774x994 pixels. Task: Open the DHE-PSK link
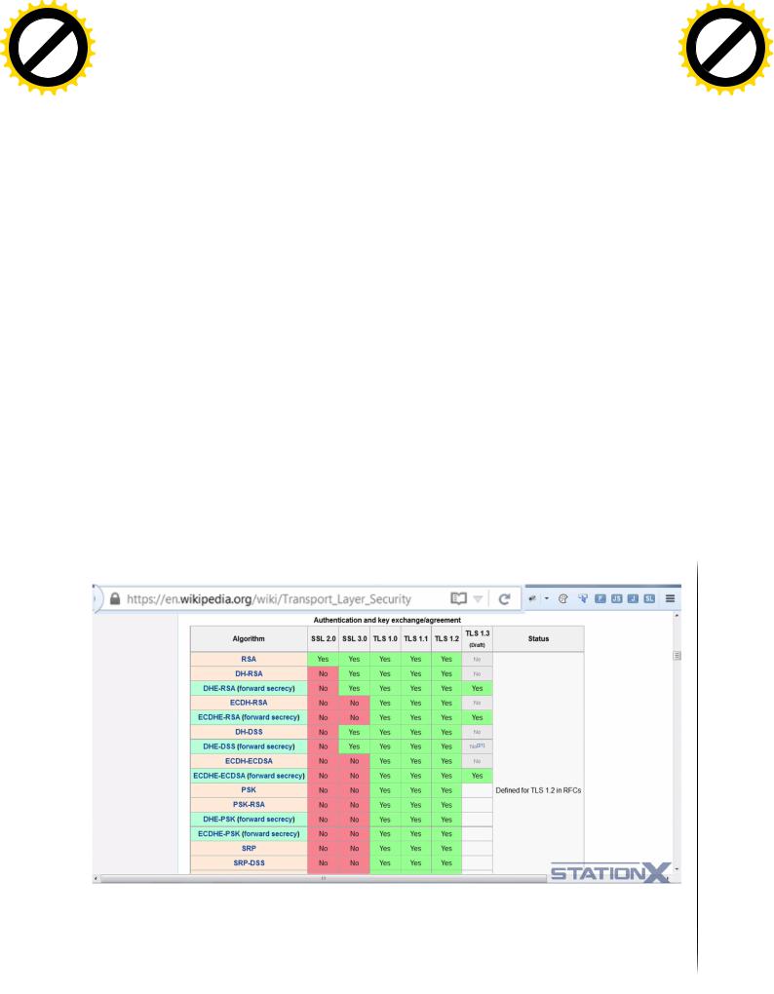249,820
